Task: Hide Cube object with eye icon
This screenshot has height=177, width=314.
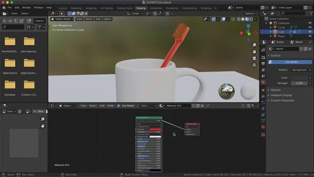Action: click(x=310, y=32)
